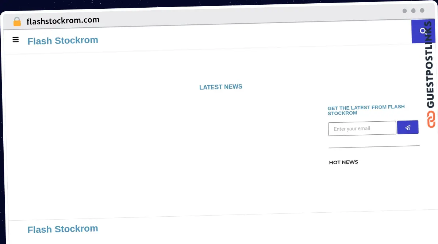Open Flash Stockrom footer logo link
The height and width of the screenshot is (244, 438).
click(x=63, y=229)
